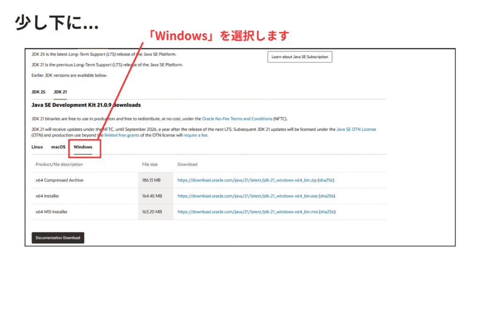Select the JDK 21 tab
The width and height of the screenshot is (480, 320).
(60, 92)
